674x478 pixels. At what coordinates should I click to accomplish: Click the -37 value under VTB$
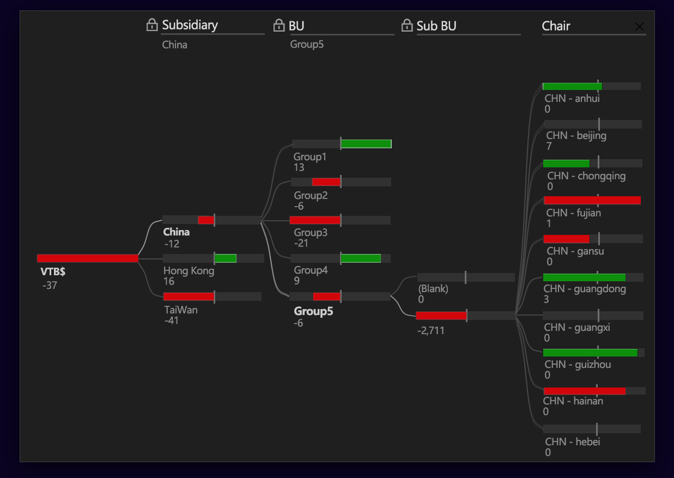point(50,285)
